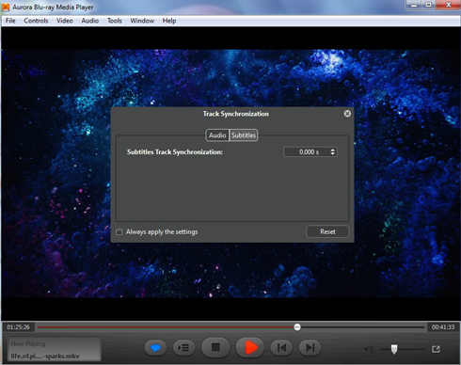Open the Tools menu
The width and height of the screenshot is (461, 365).
tap(115, 21)
